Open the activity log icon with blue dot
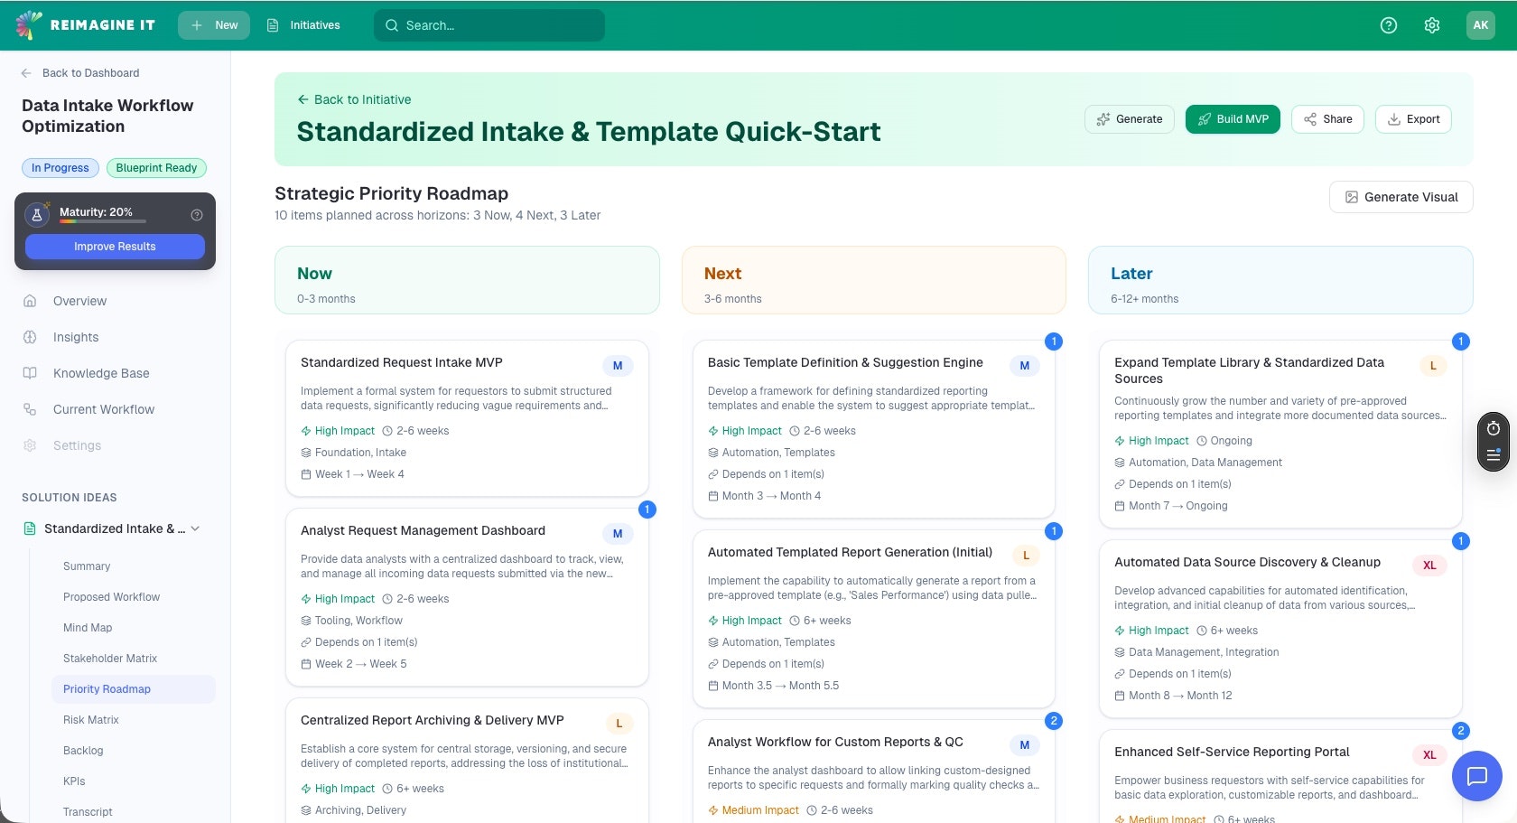The width and height of the screenshot is (1517, 823). [1494, 455]
